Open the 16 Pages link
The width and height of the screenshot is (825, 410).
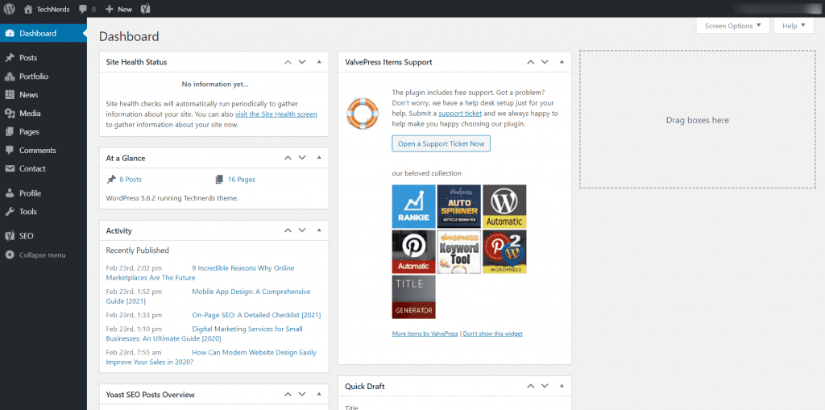(x=242, y=180)
